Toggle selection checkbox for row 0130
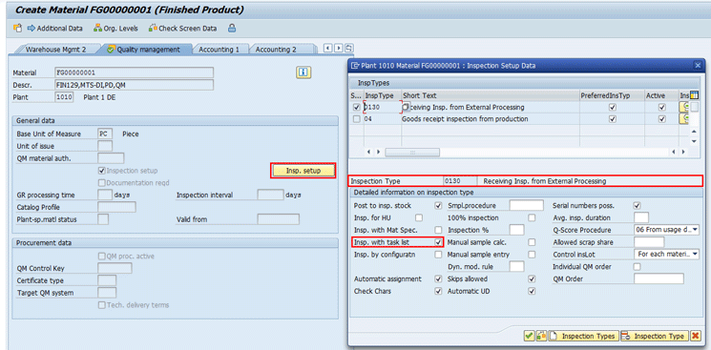This screenshot has height=350, width=711. click(356, 108)
